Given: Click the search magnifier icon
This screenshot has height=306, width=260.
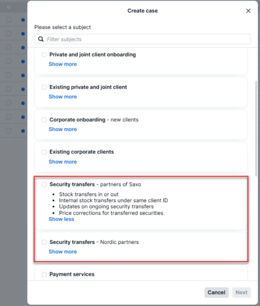Looking at the screenshot, I should [x=41, y=39].
